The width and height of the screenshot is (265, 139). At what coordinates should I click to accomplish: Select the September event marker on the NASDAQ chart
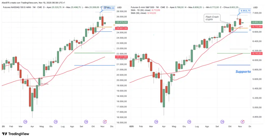(x=86, y=122)
